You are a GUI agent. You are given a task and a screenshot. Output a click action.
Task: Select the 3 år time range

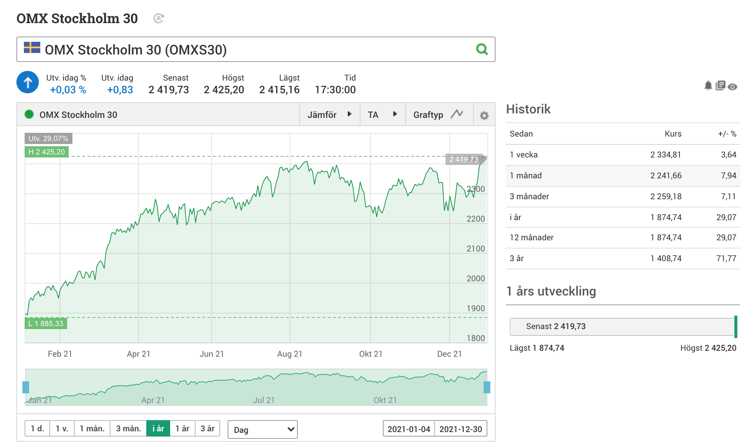[207, 428]
